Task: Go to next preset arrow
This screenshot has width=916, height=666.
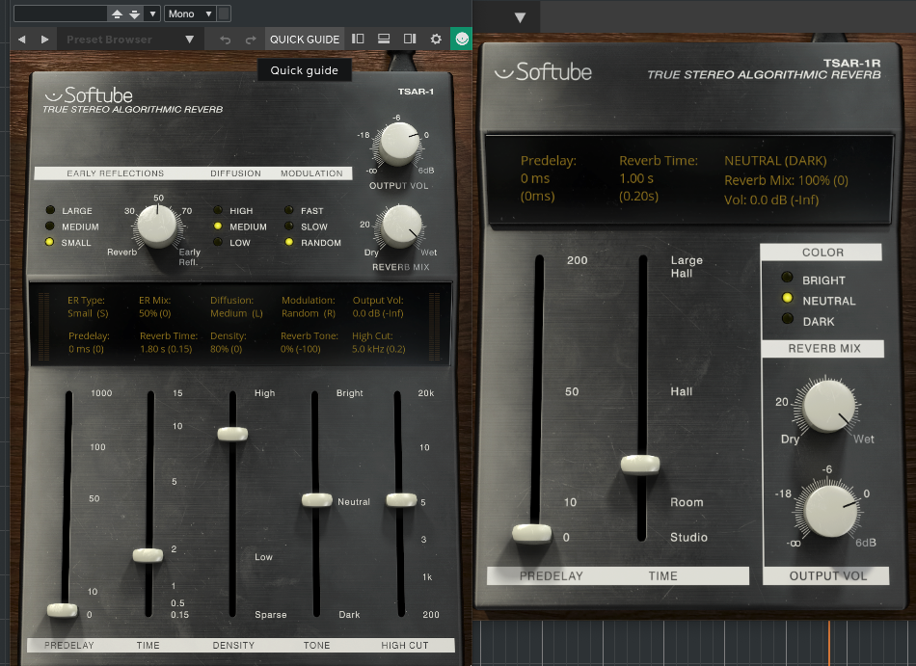Action: tap(44, 40)
